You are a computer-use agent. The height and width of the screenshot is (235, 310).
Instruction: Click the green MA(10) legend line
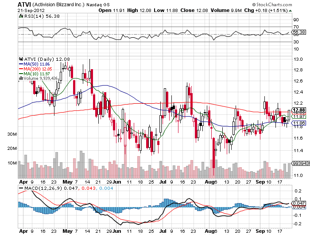click(x=21, y=74)
